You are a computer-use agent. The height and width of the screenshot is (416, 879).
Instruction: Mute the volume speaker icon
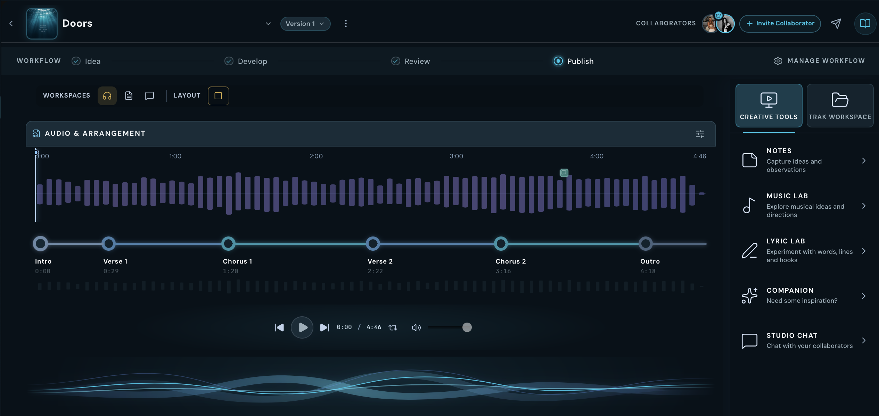click(416, 327)
